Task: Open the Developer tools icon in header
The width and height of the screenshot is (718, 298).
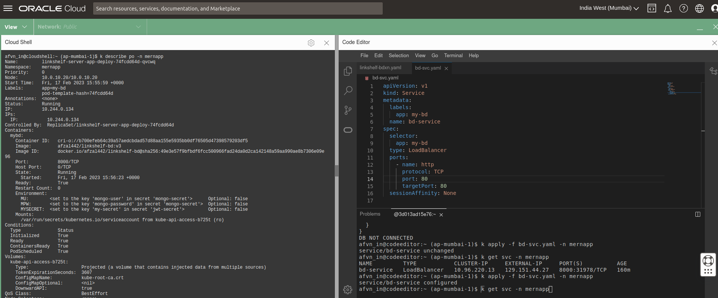Action: (652, 8)
